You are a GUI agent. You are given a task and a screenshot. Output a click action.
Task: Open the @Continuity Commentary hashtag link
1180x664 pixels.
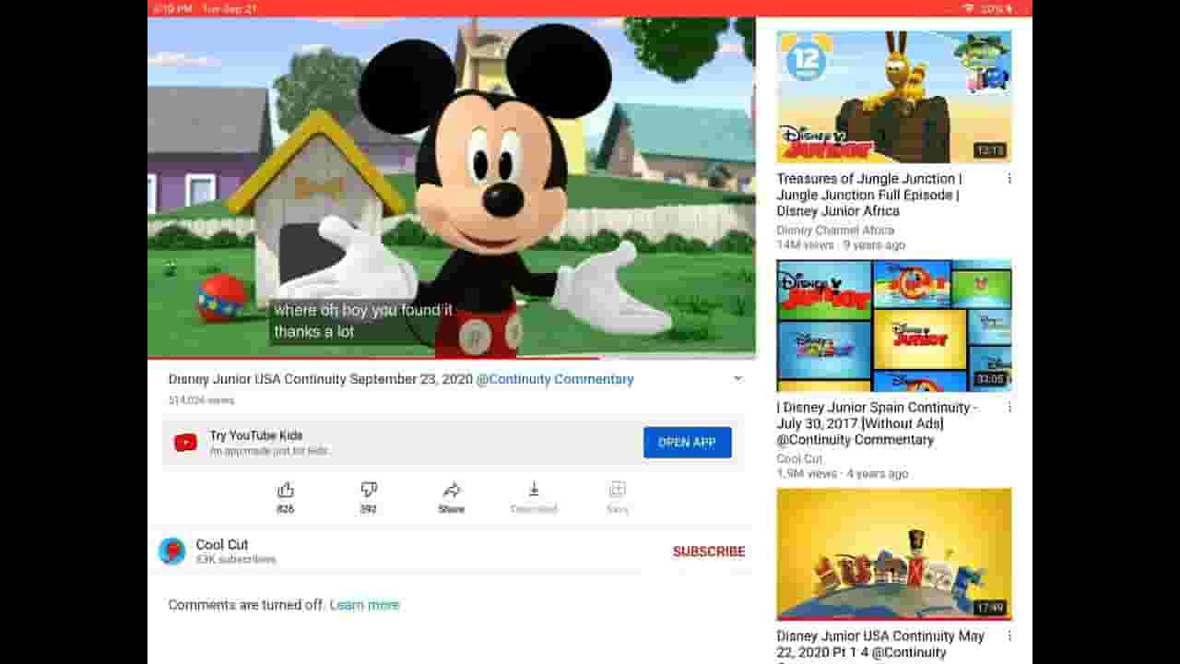coord(555,379)
